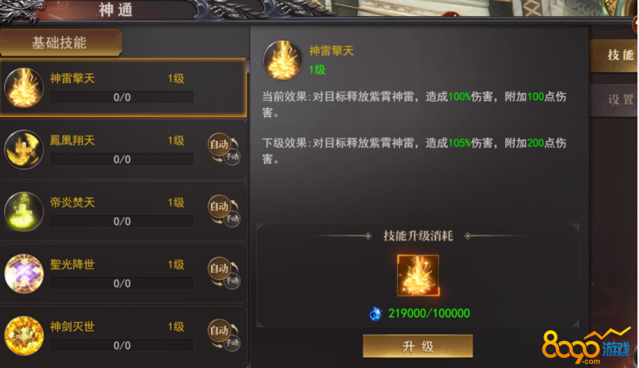Pick the 神剑灭世 golden skill icon

tap(24, 336)
